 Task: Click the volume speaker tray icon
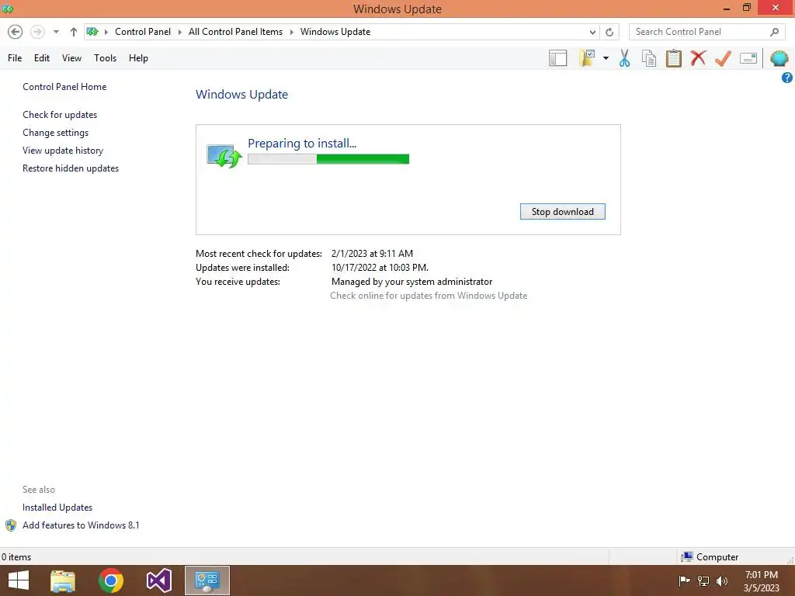721,580
